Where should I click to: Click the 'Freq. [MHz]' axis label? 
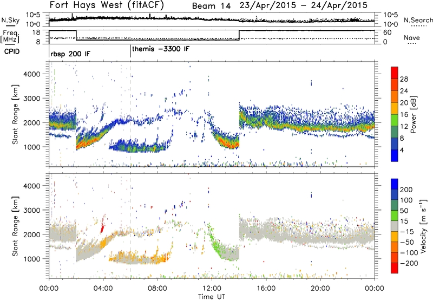pyautogui.click(x=10, y=36)
